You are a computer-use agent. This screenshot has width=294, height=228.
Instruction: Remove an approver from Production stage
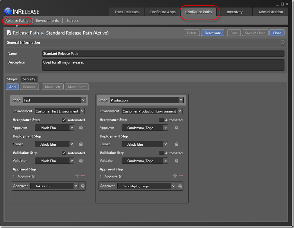(x=181, y=176)
